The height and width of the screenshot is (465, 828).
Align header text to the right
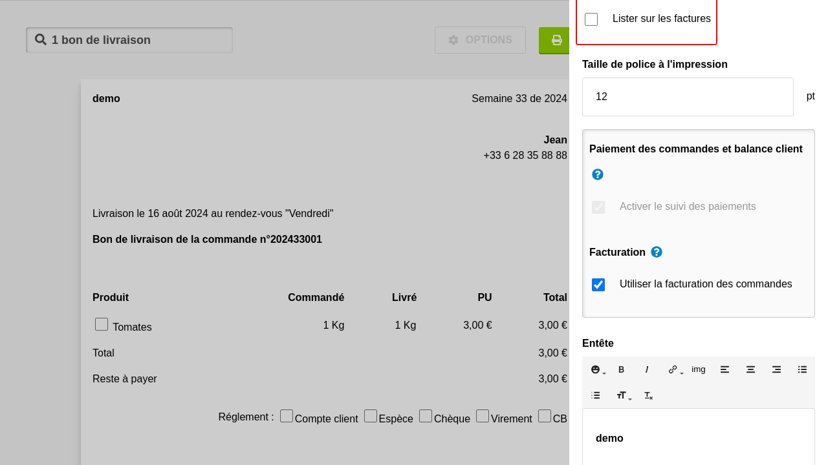[x=776, y=369]
